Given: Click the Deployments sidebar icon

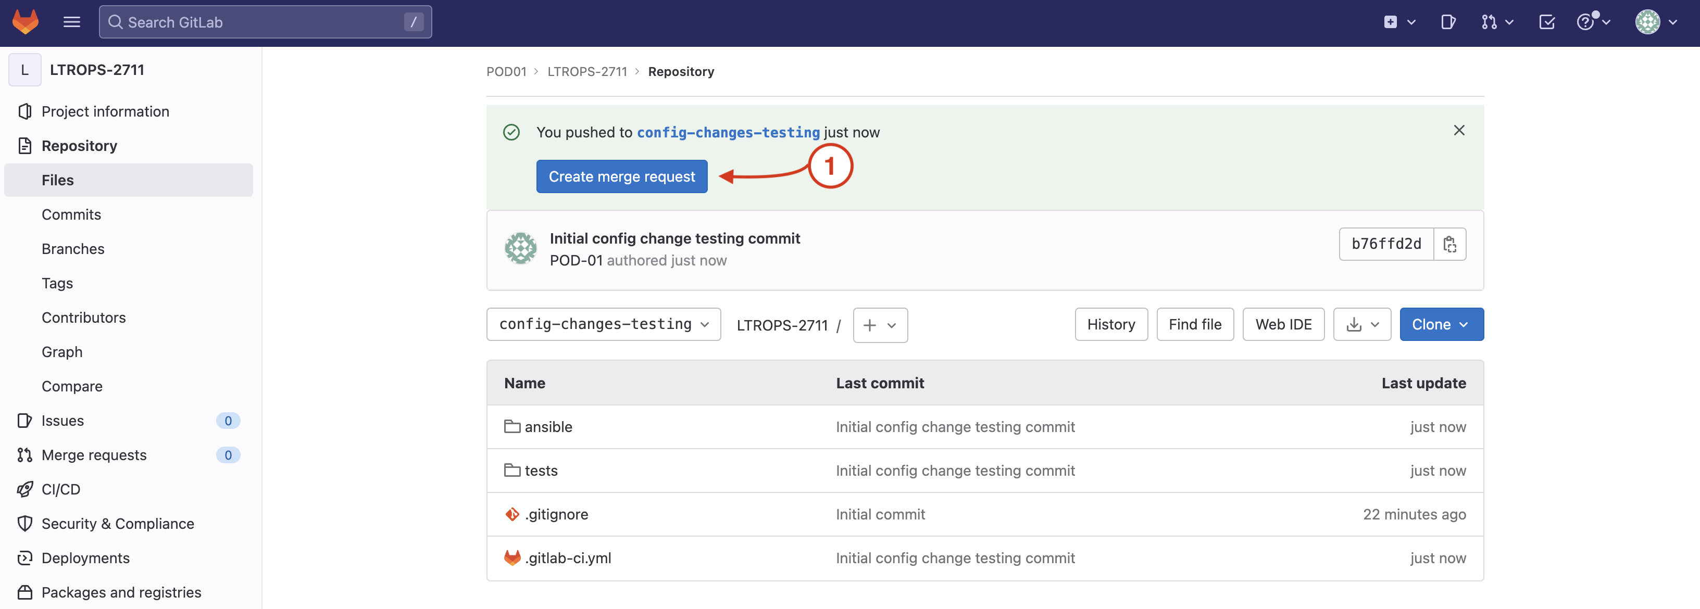Looking at the screenshot, I should coord(25,557).
